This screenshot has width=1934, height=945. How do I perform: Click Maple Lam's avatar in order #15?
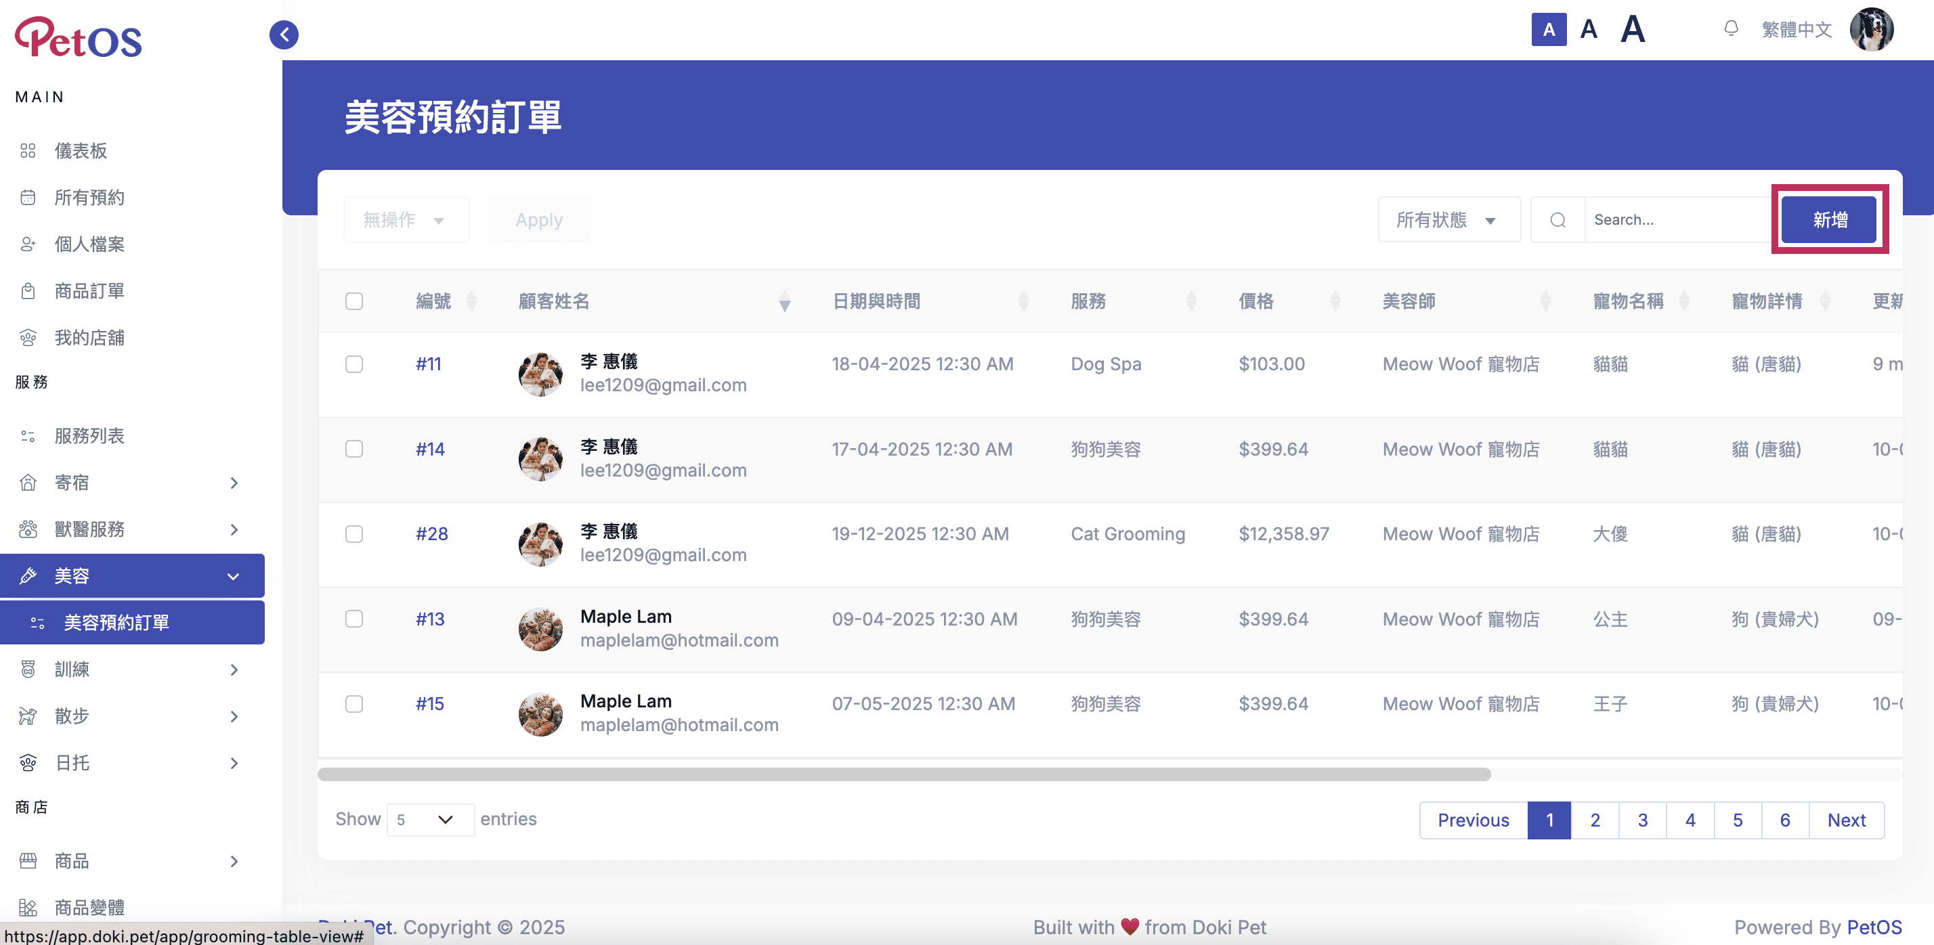(x=540, y=713)
